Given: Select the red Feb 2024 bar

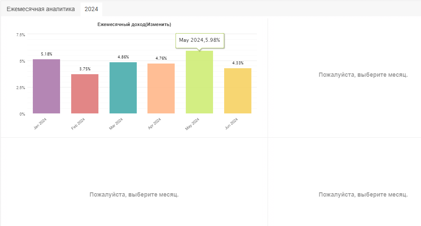Looking at the screenshot, I should click(85, 94).
